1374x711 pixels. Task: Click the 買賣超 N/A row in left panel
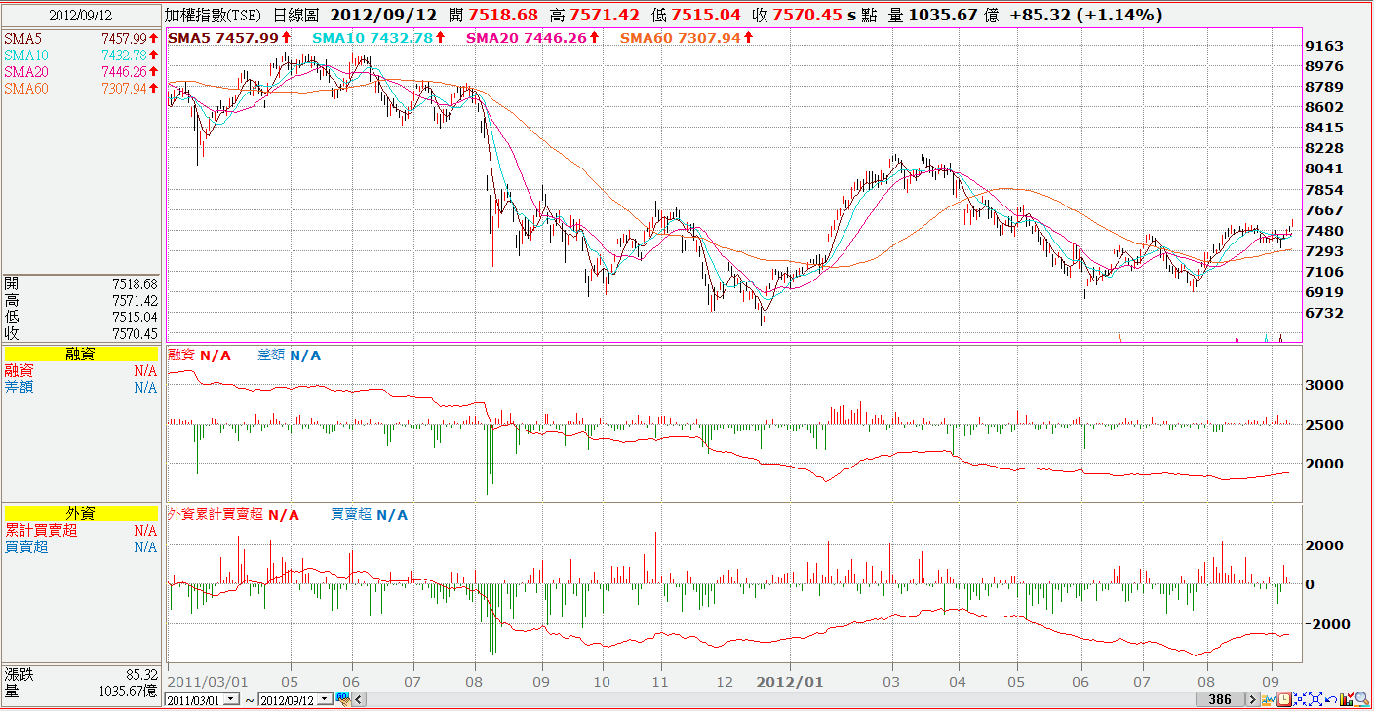click(81, 546)
